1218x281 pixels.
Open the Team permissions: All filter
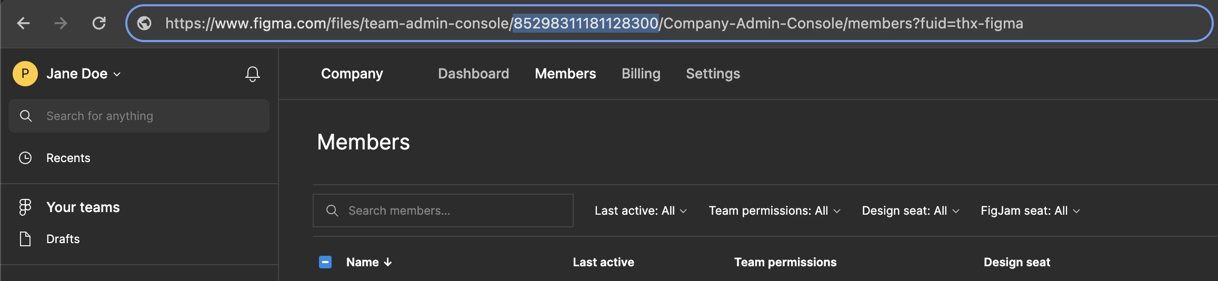(x=774, y=210)
